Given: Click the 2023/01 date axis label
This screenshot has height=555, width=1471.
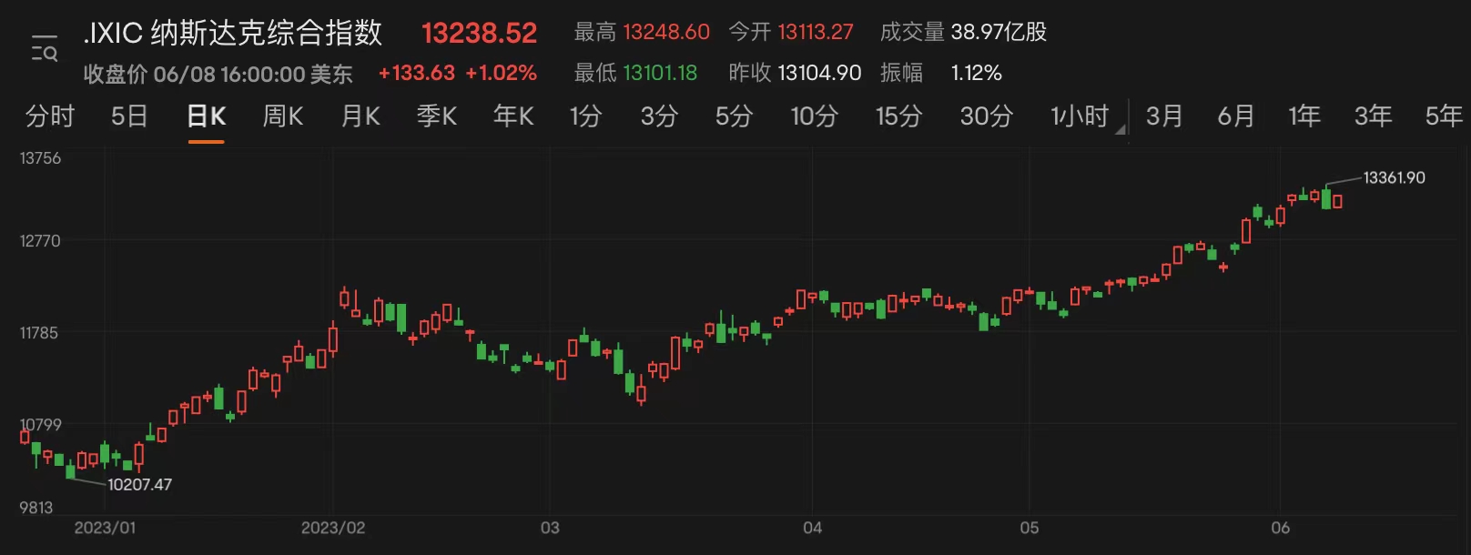Looking at the screenshot, I should (105, 528).
